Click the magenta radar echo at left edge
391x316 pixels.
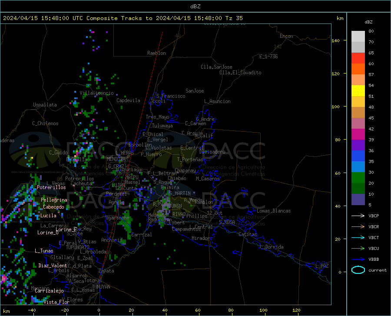pyautogui.click(x=4, y=278)
